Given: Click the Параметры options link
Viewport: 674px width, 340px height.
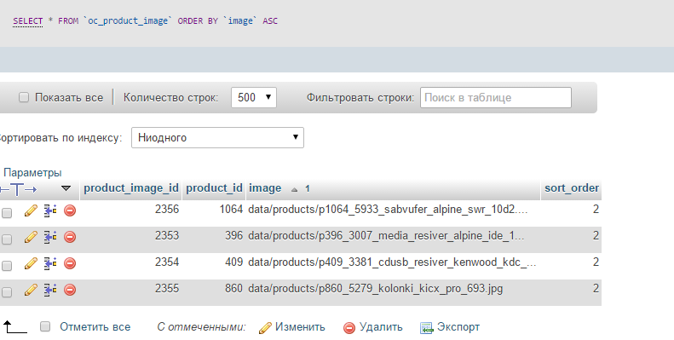Looking at the screenshot, I should tap(32, 173).
